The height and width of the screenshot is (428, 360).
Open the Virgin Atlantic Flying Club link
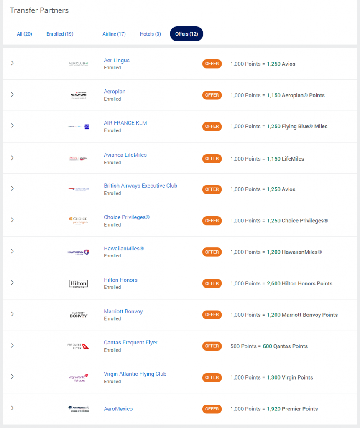tap(135, 374)
